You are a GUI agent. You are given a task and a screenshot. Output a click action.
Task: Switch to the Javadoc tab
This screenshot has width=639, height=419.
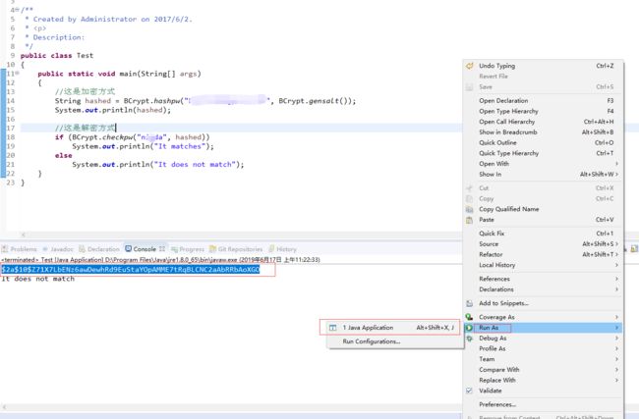click(x=58, y=249)
